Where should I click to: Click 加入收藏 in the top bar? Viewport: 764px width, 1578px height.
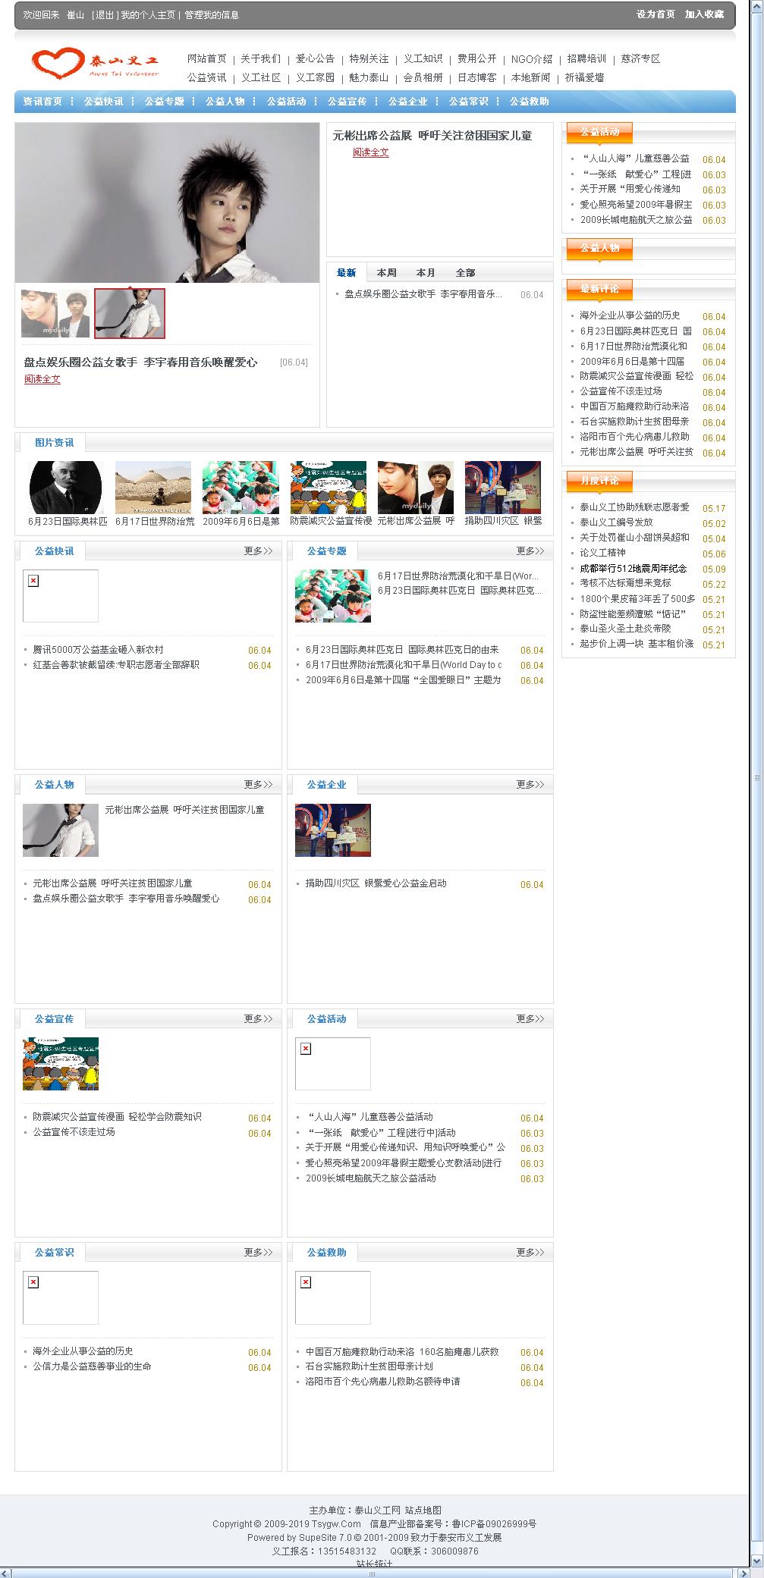pyautogui.click(x=704, y=14)
